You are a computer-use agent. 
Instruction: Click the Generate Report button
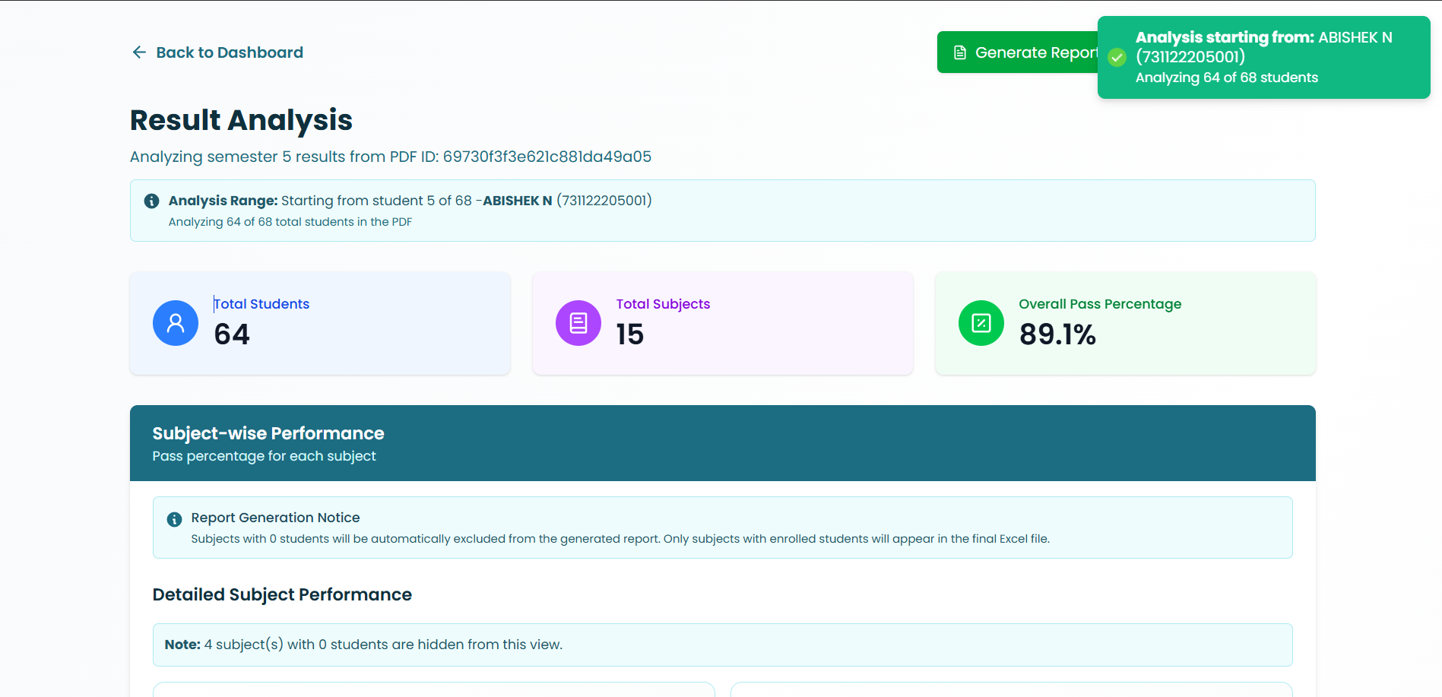coord(1018,52)
